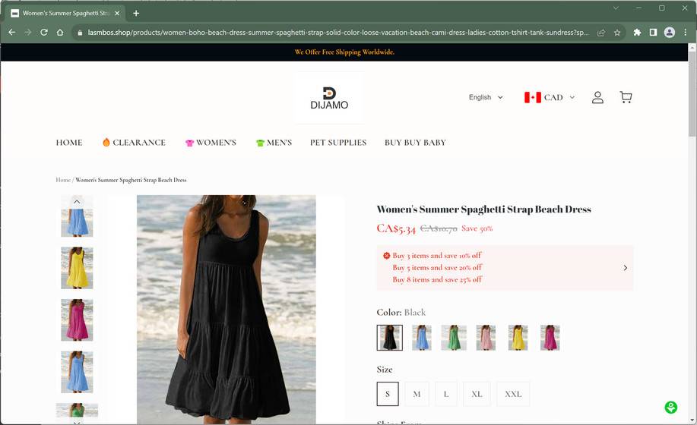Screen dimensions: 697x425
Task: Open the browser extensions puzzle icon
Action: pos(637,33)
